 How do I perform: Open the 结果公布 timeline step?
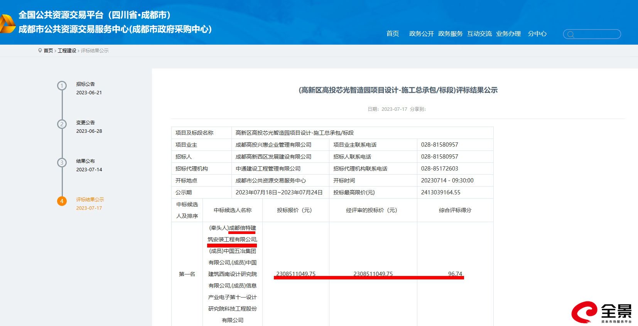point(85,161)
